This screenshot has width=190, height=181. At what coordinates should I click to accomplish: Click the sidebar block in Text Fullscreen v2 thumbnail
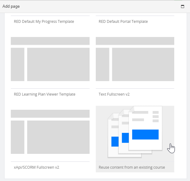click(102, 64)
